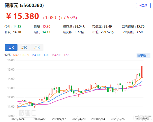This screenshot has height=122, width=153.
Task: Click 昨收 previous close 14.30
Action: click(17, 32)
